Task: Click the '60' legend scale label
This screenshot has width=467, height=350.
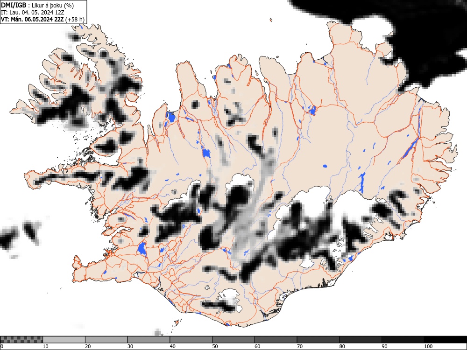Action: click(257, 346)
